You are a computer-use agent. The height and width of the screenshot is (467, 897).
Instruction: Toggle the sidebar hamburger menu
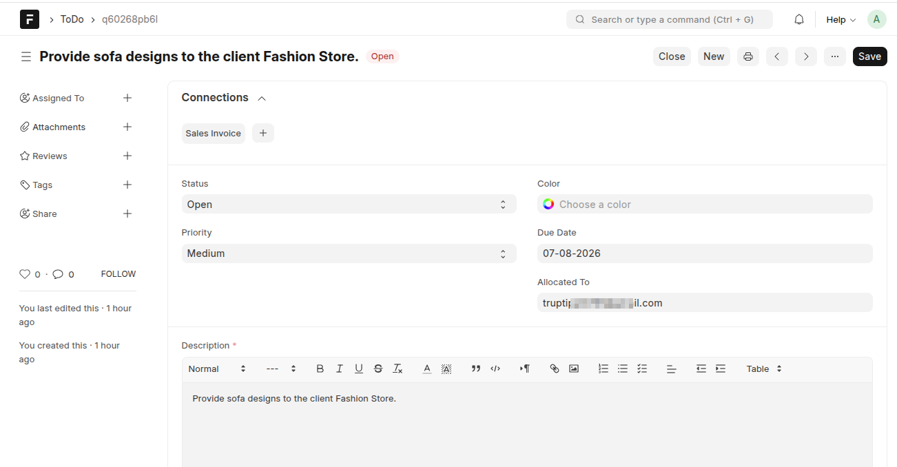(26, 56)
